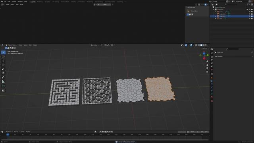Open the Add Modifier dropdown

coord(233,56)
